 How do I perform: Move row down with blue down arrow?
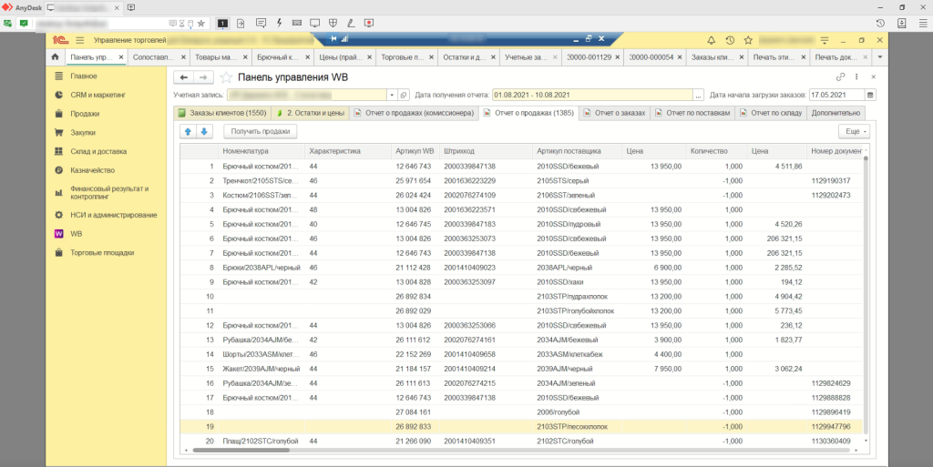click(204, 131)
